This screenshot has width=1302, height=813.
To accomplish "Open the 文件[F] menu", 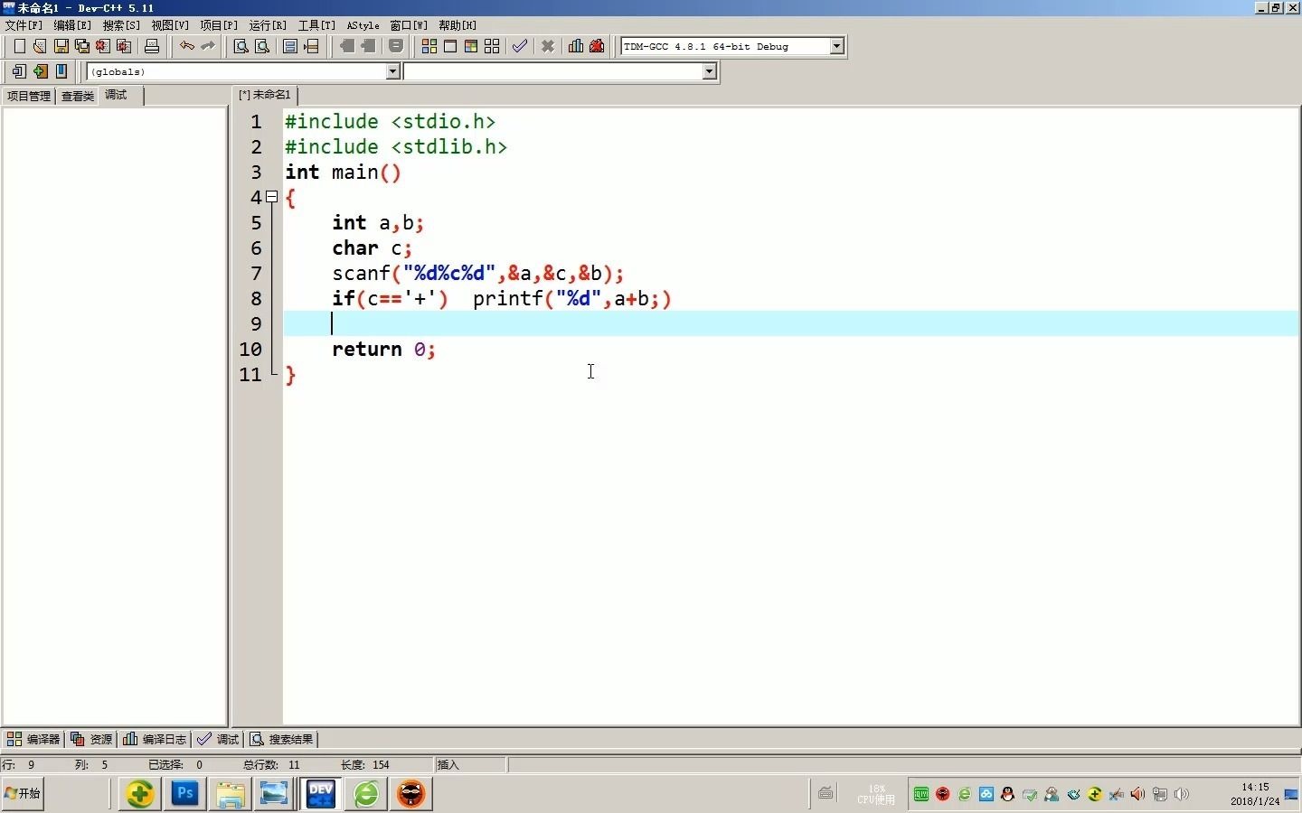I will (x=24, y=25).
